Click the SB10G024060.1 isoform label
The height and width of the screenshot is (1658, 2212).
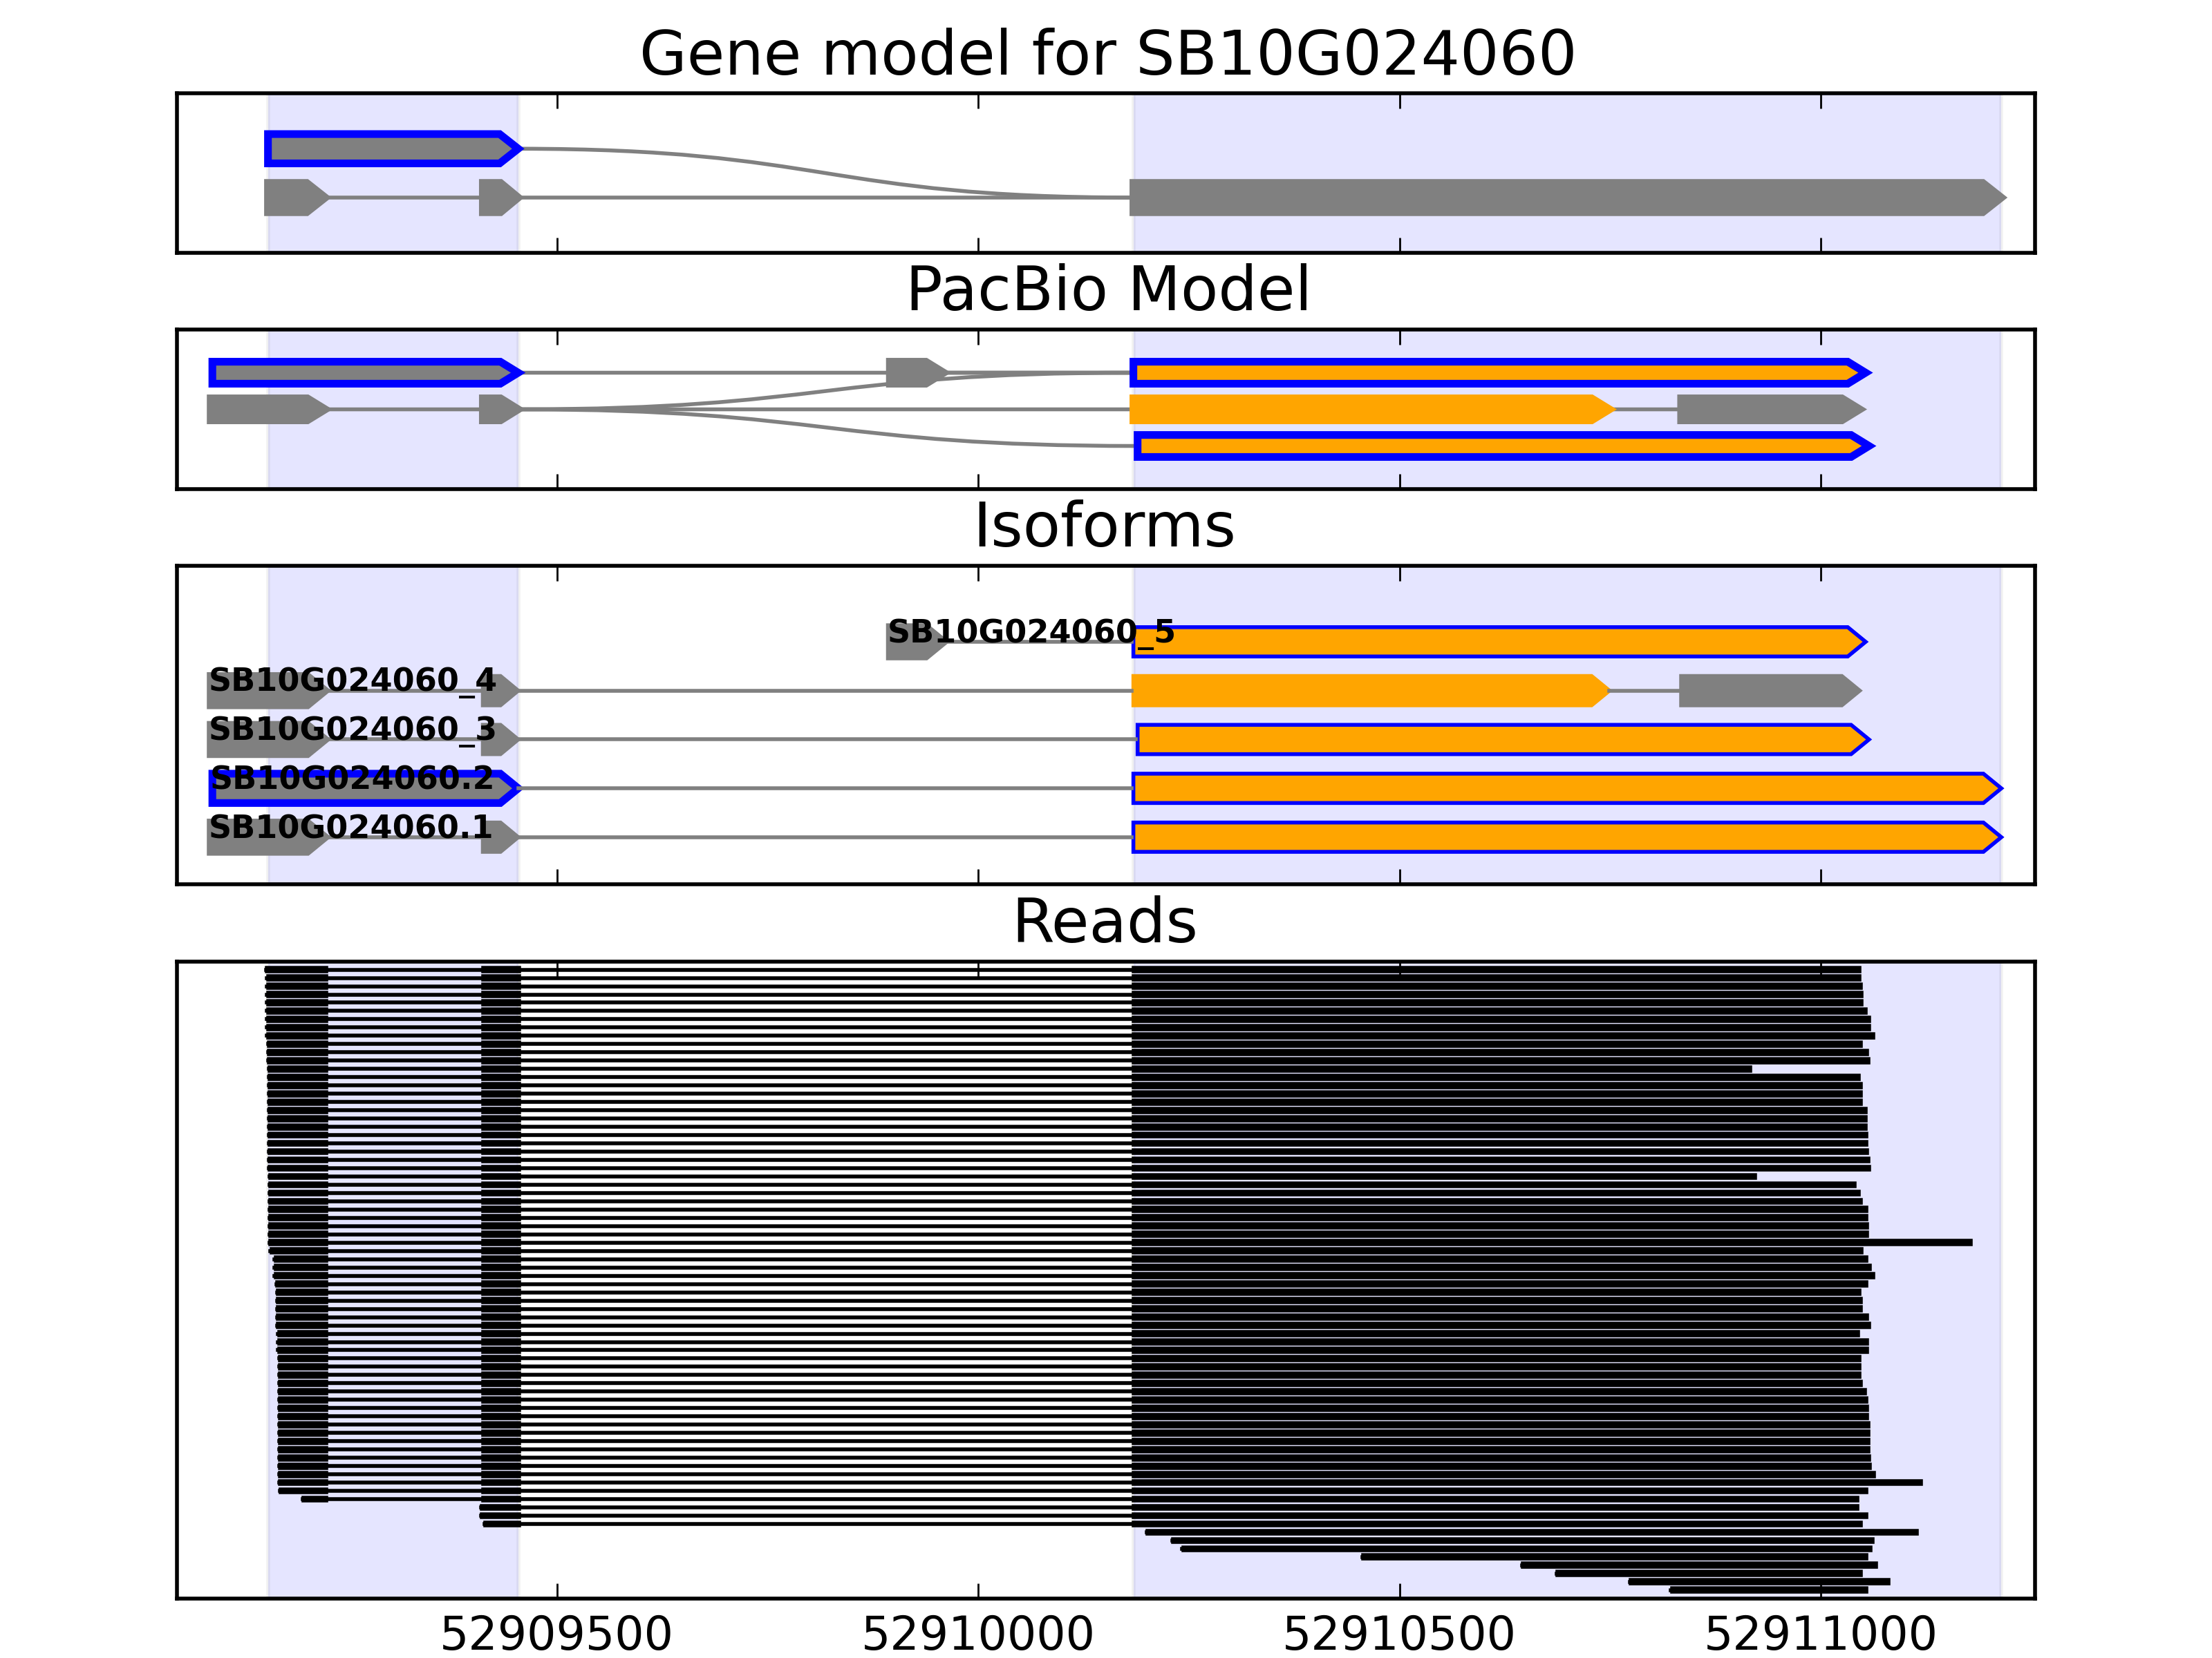pos(350,826)
